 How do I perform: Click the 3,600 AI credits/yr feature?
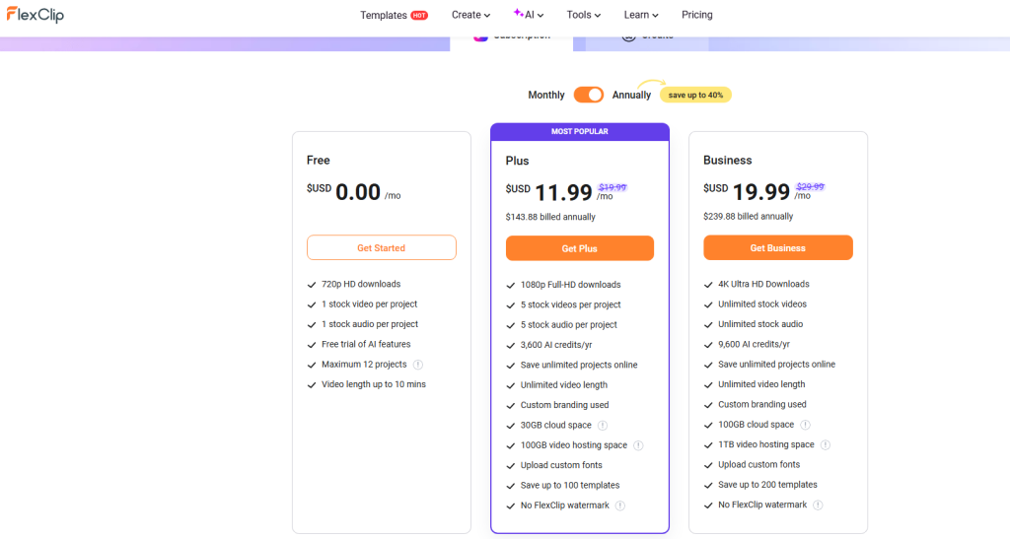(556, 345)
